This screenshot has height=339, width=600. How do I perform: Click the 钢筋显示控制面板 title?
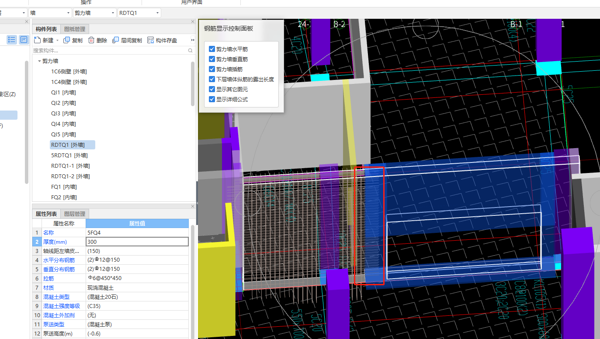point(229,28)
